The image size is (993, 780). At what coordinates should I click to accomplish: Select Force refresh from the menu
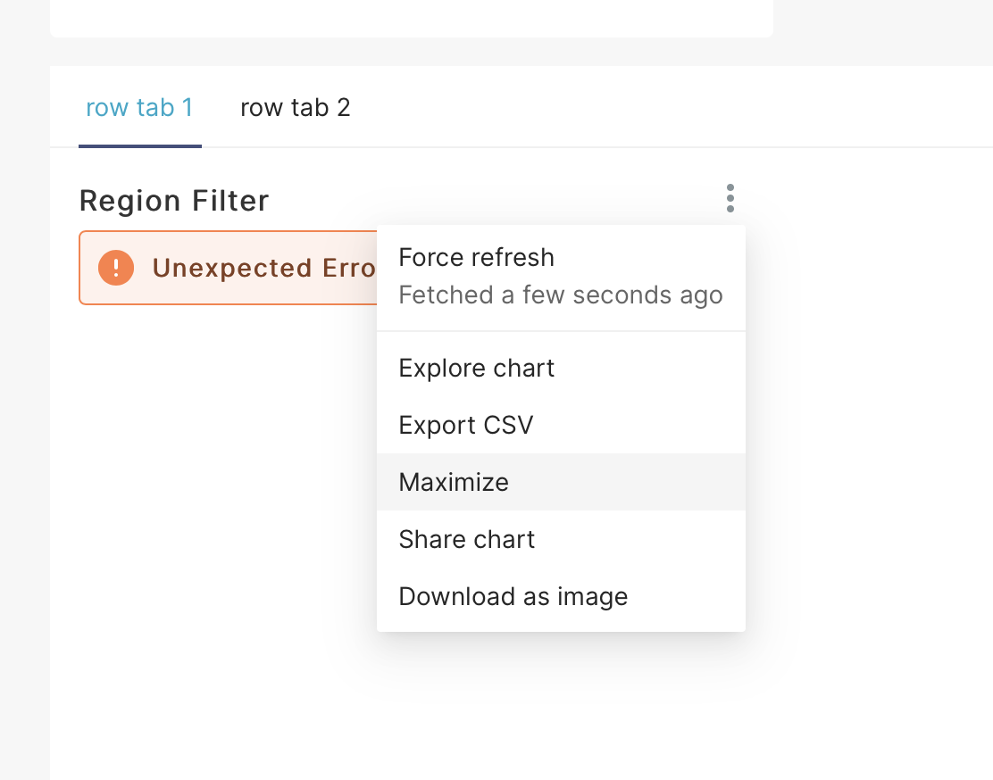pos(476,257)
